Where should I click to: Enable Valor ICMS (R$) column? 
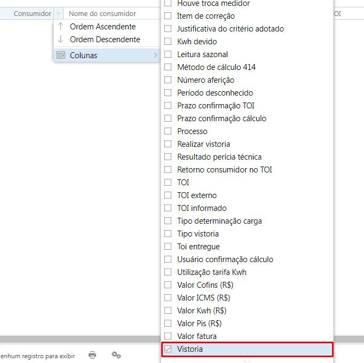click(168, 297)
